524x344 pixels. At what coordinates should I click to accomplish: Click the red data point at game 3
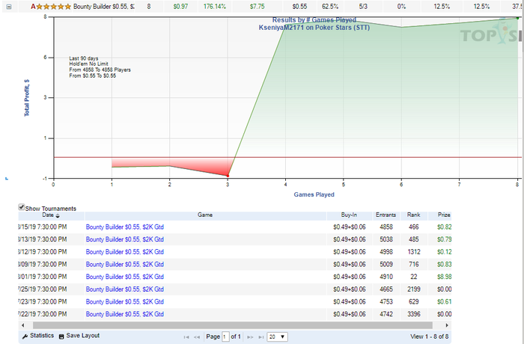click(x=228, y=176)
